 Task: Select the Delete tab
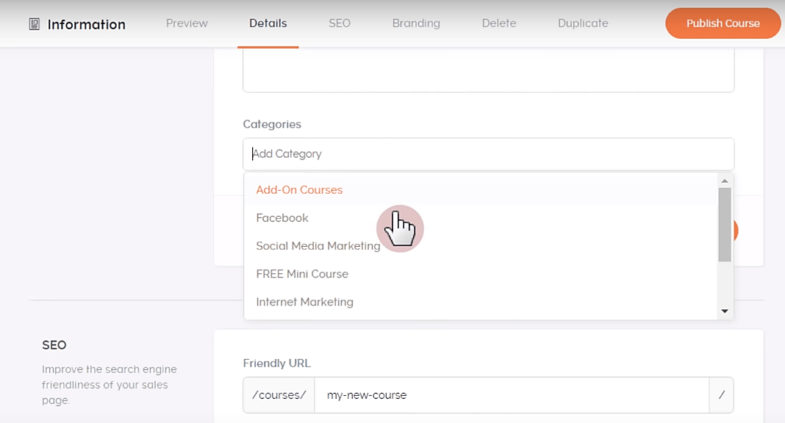[x=498, y=23]
